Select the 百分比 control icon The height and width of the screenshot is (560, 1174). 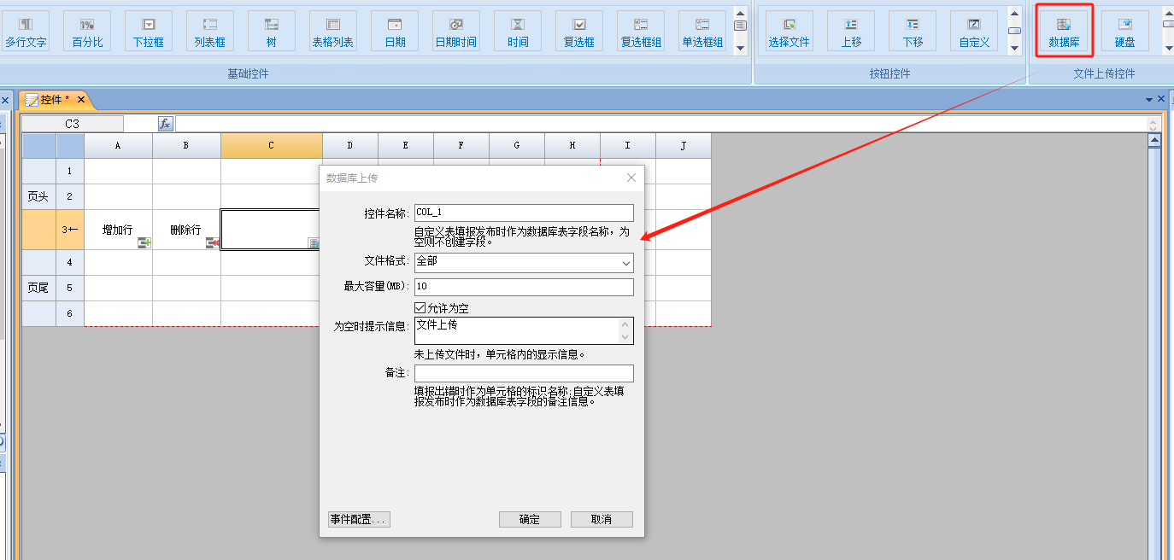(x=87, y=32)
